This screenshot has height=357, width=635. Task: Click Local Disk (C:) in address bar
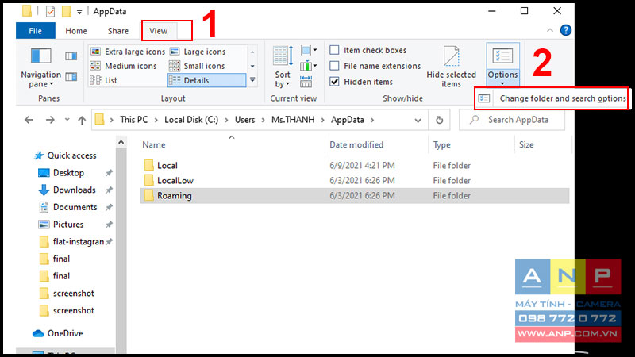pos(191,120)
